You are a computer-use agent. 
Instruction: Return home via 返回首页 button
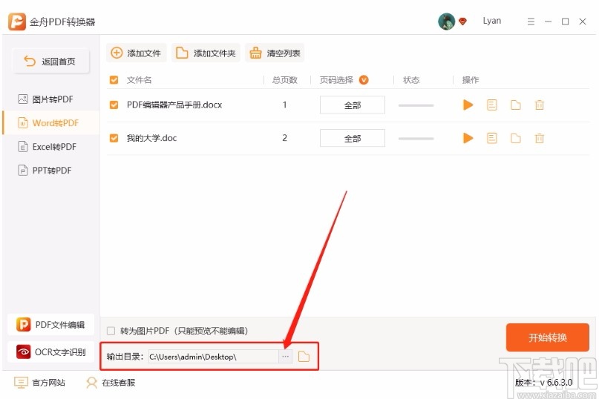click(x=50, y=61)
